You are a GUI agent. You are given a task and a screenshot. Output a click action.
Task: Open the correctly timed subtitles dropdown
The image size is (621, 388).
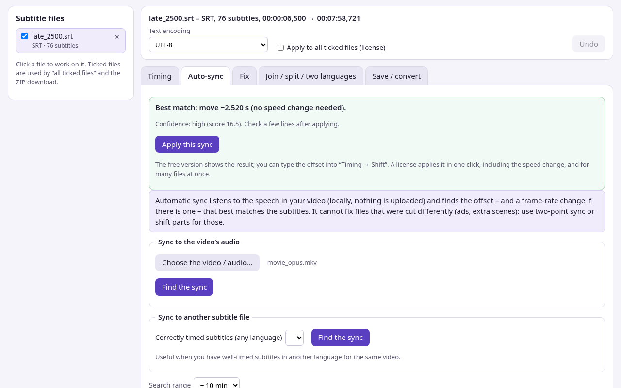tap(294, 338)
